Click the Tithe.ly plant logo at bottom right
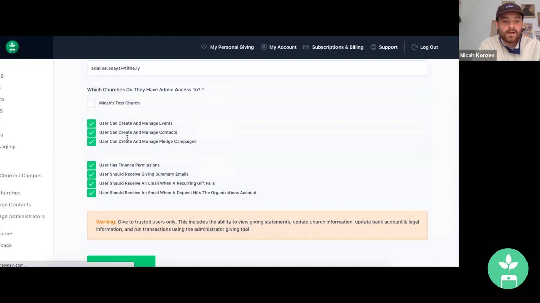This screenshot has height=303, width=540. point(508,268)
